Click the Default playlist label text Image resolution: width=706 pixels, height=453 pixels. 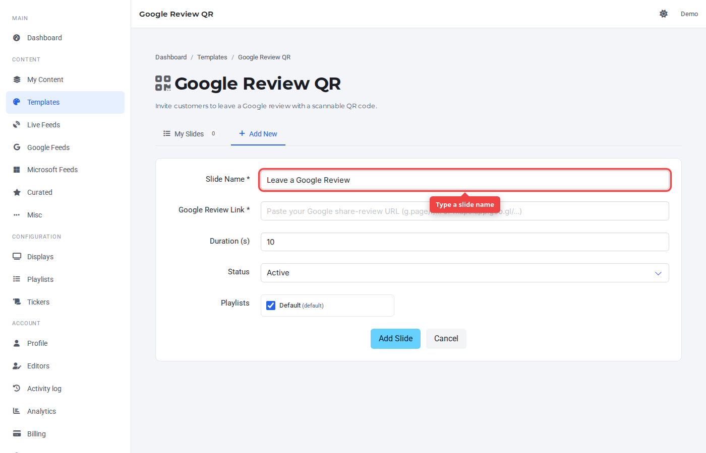coord(302,306)
